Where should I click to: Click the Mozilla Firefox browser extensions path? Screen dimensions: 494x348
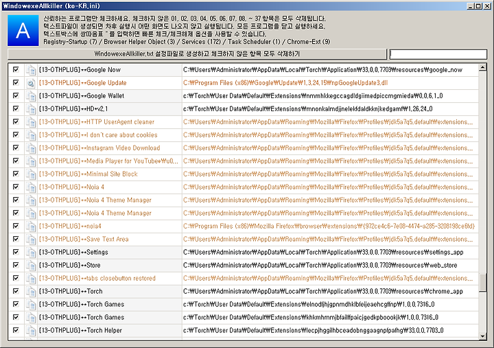[329, 227]
